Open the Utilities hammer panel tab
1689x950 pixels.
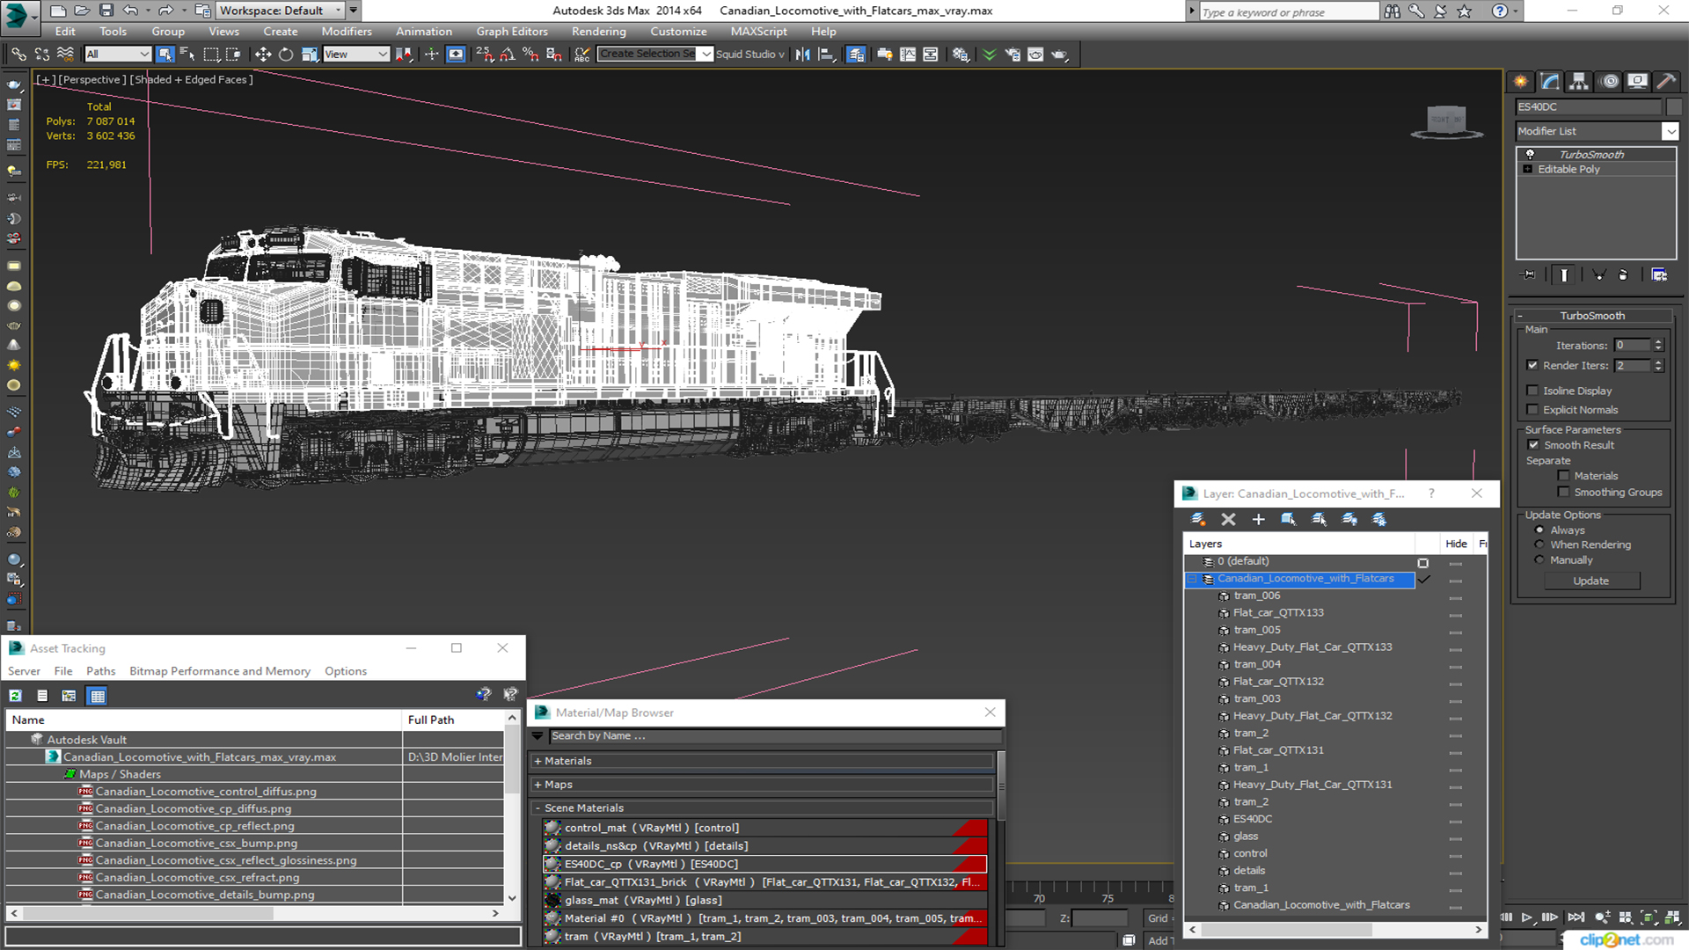pyautogui.click(x=1667, y=82)
